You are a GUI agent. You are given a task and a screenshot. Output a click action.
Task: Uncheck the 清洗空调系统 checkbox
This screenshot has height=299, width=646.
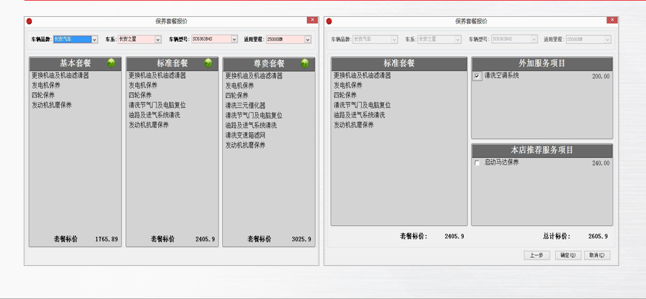pos(478,76)
